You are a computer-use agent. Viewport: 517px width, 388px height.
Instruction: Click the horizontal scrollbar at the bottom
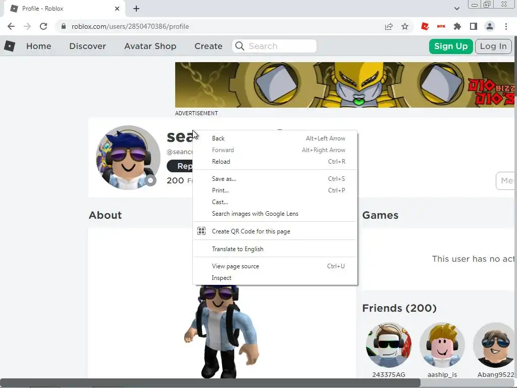coord(210,383)
